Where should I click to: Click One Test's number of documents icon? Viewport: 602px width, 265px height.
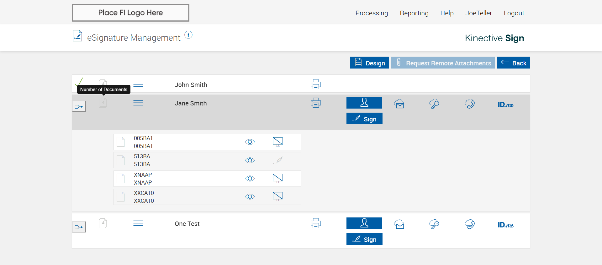click(x=103, y=223)
